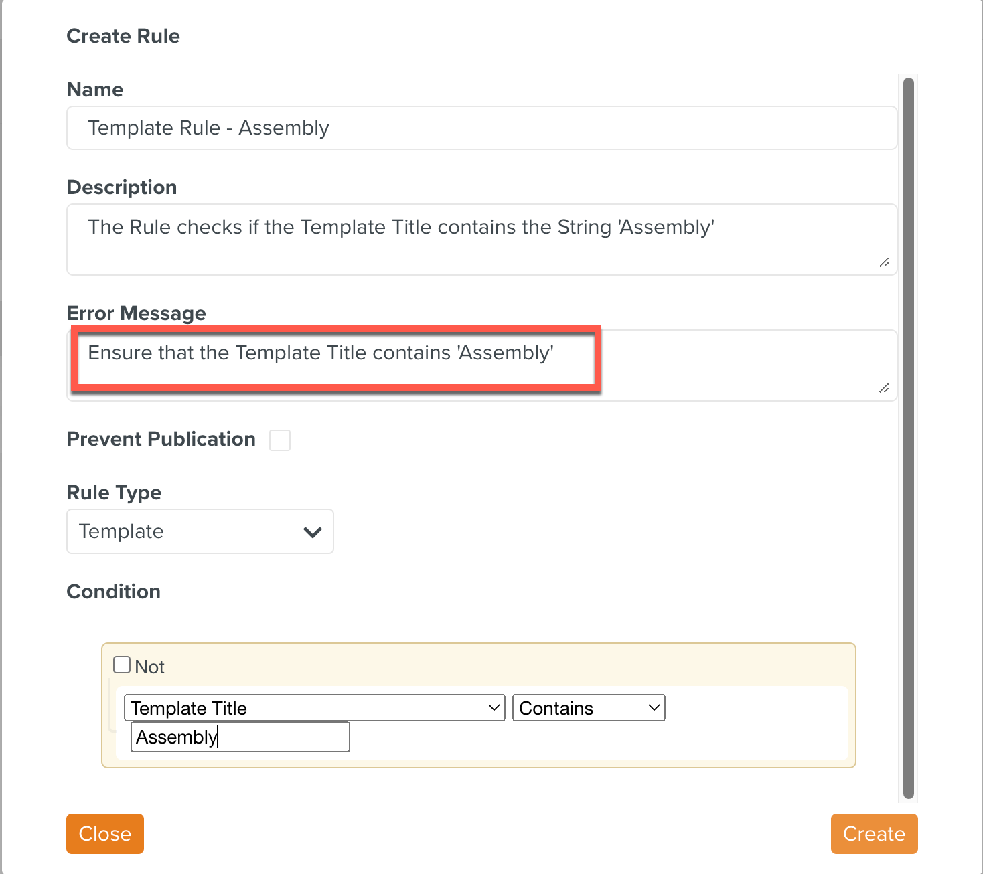983x874 pixels.
Task: Focus the Name input field
Action: point(481,128)
